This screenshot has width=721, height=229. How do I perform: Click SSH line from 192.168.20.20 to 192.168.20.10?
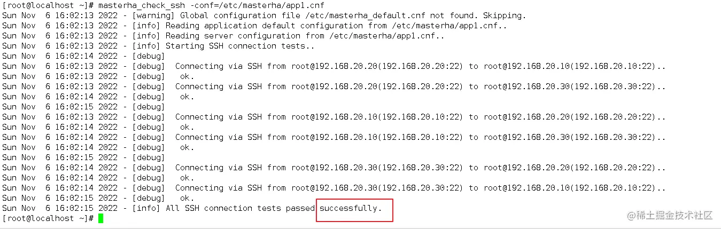pyautogui.click(x=420, y=66)
